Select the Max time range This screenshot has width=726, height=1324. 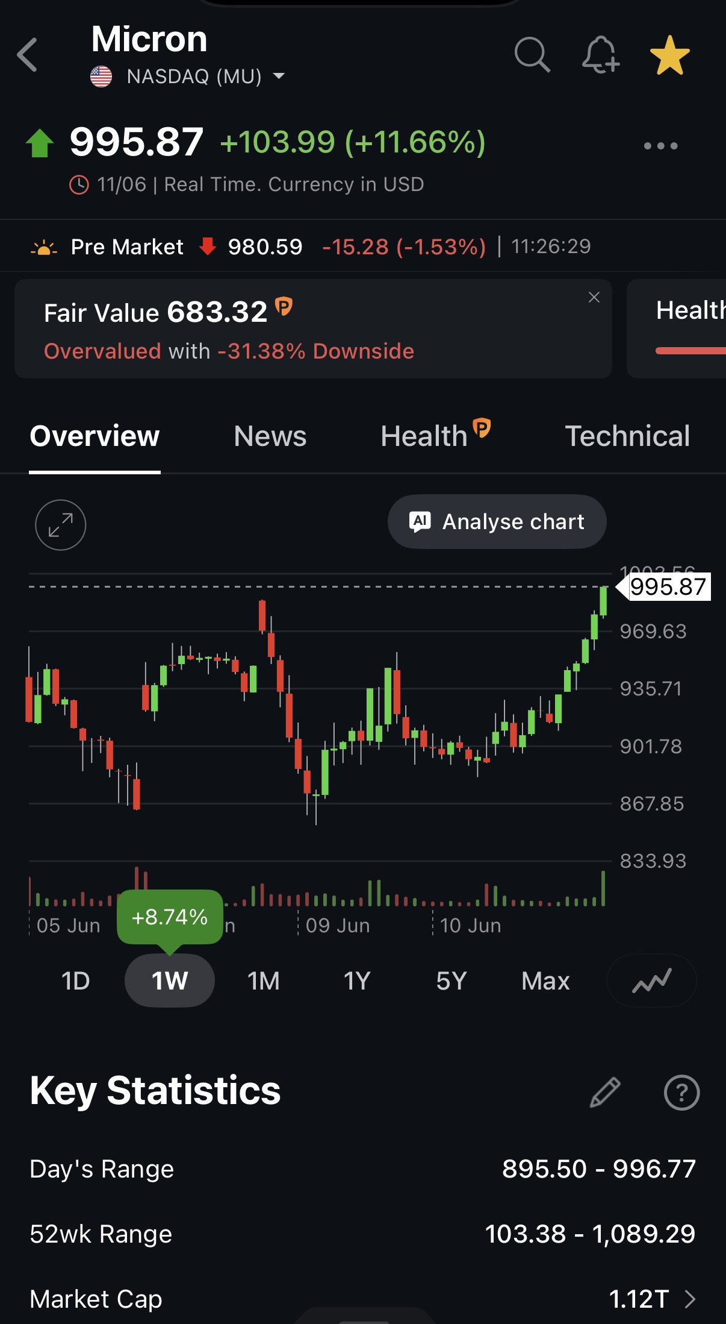pyautogui.click(x=545, y=981)
